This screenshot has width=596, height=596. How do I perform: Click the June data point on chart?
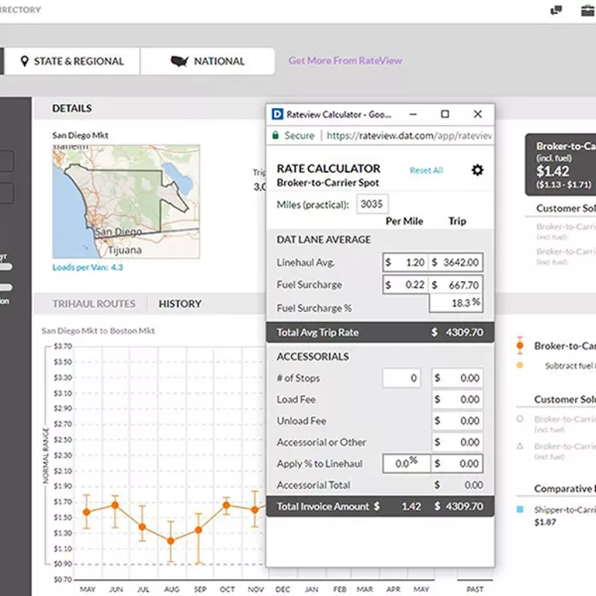click(115, 505)
